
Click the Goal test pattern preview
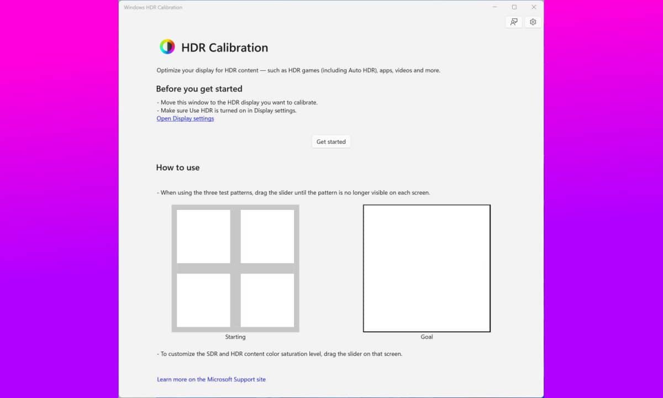426,268
